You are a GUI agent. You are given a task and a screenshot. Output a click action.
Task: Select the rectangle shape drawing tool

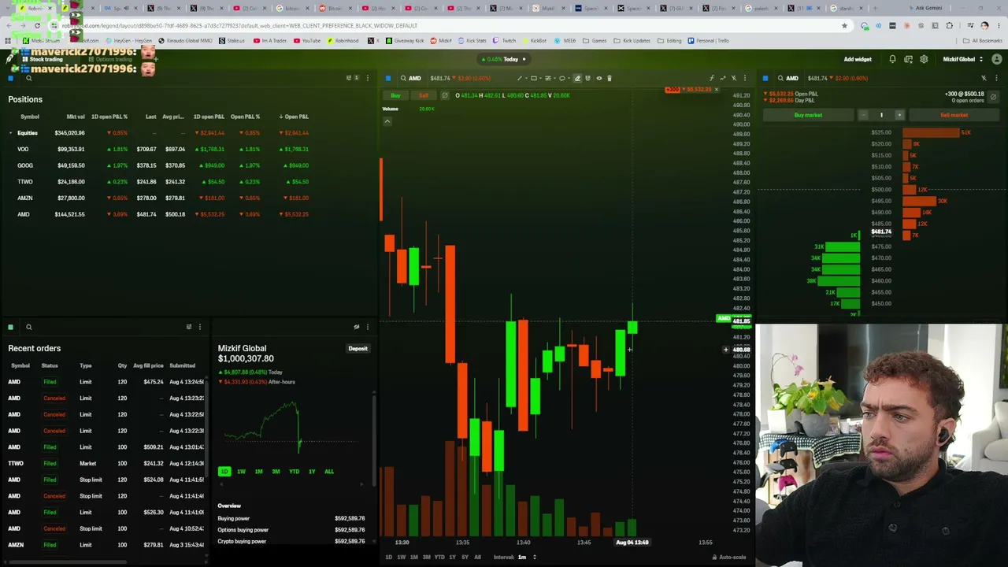click(533, 78)
